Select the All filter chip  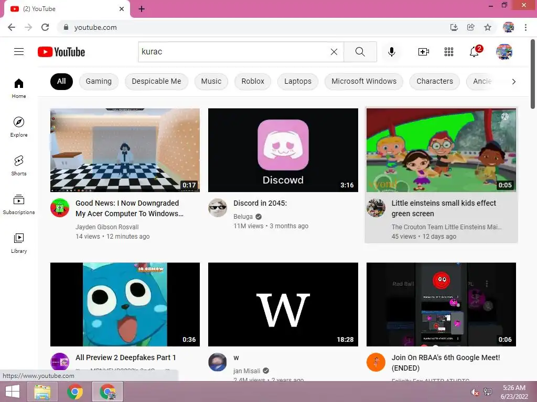(x=62, y=81)
